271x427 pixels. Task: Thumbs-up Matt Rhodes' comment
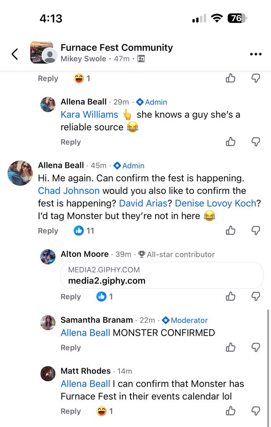click(x=230, y=411)
